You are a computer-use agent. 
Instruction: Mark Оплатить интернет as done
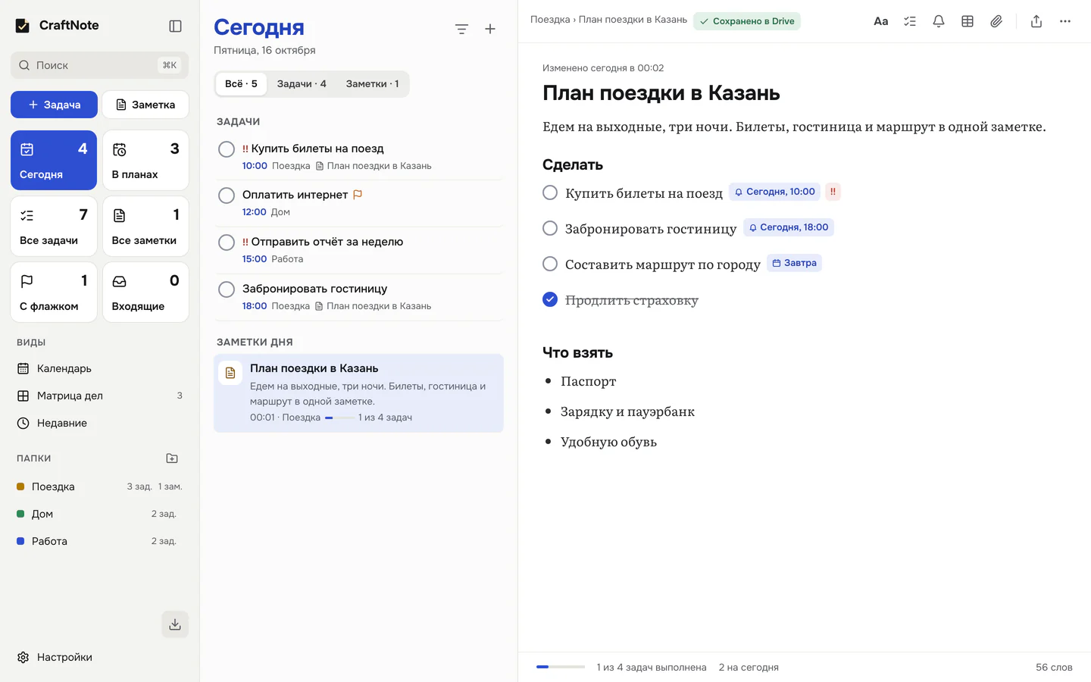pyautogui.click(x=227, y=196)
